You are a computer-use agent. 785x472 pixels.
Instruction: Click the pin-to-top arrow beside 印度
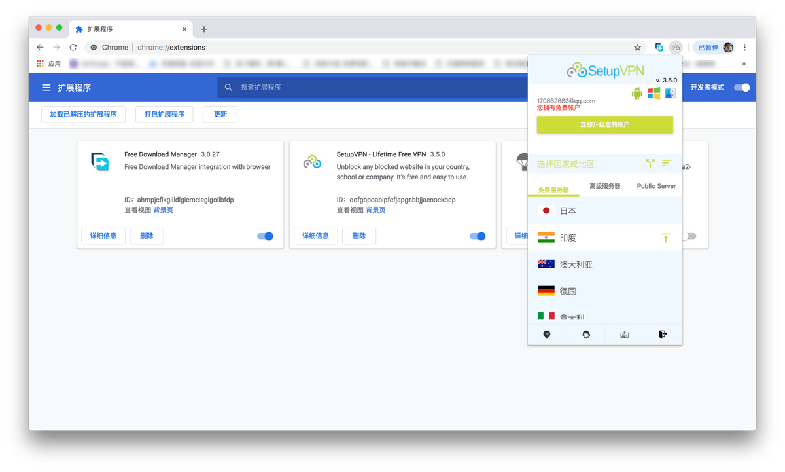coord(665,238)
